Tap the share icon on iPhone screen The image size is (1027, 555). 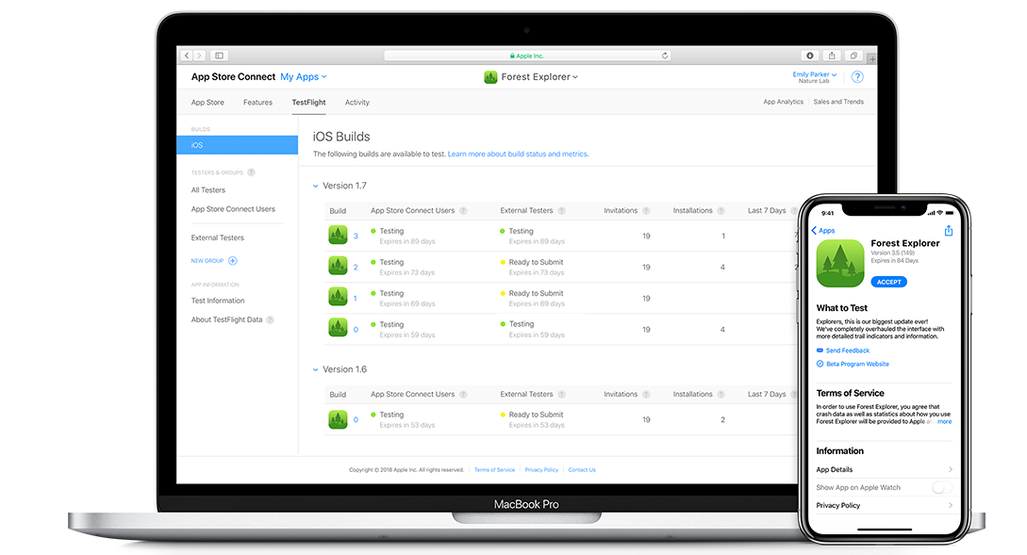pyautogui.click(x=948, y=231)
